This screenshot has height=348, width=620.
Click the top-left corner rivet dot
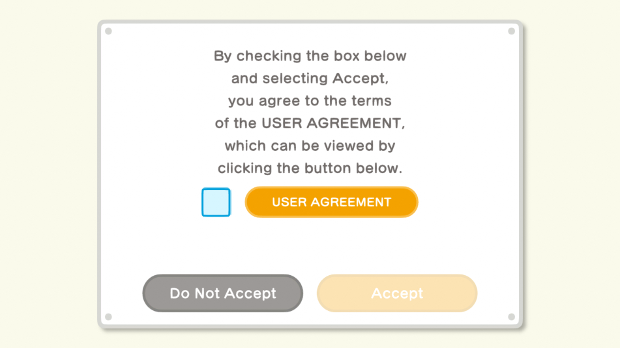click(x=108, y=31)
